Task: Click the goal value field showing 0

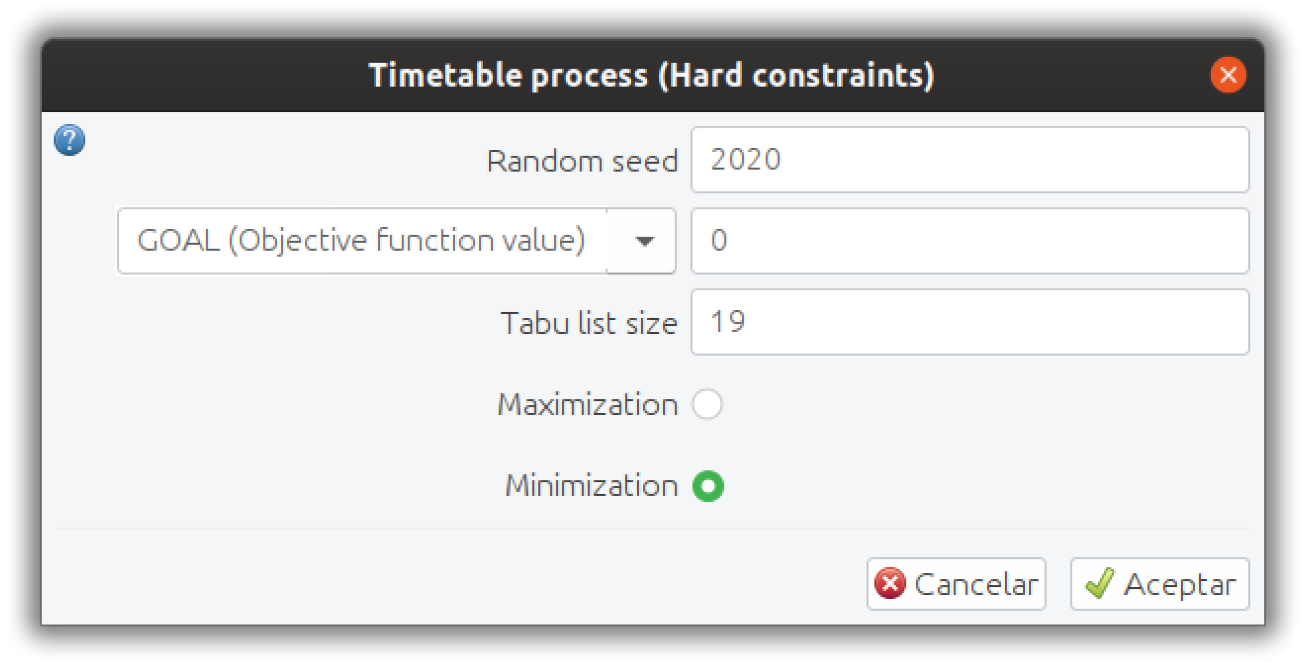Action: [x=970, y=241]
